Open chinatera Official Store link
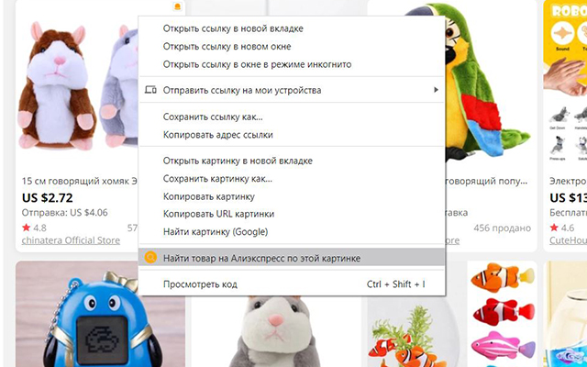 coord(71,240)
